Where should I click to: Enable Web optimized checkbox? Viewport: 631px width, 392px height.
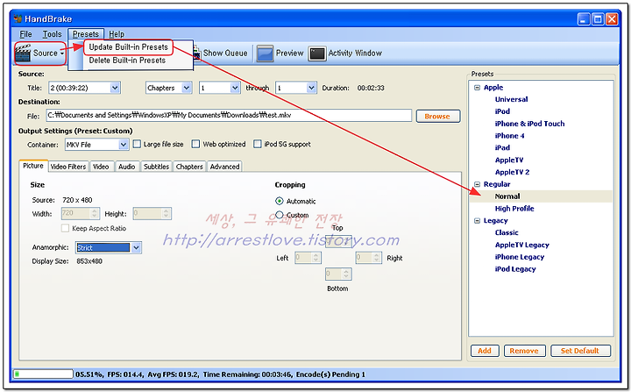tap(195, 144)
